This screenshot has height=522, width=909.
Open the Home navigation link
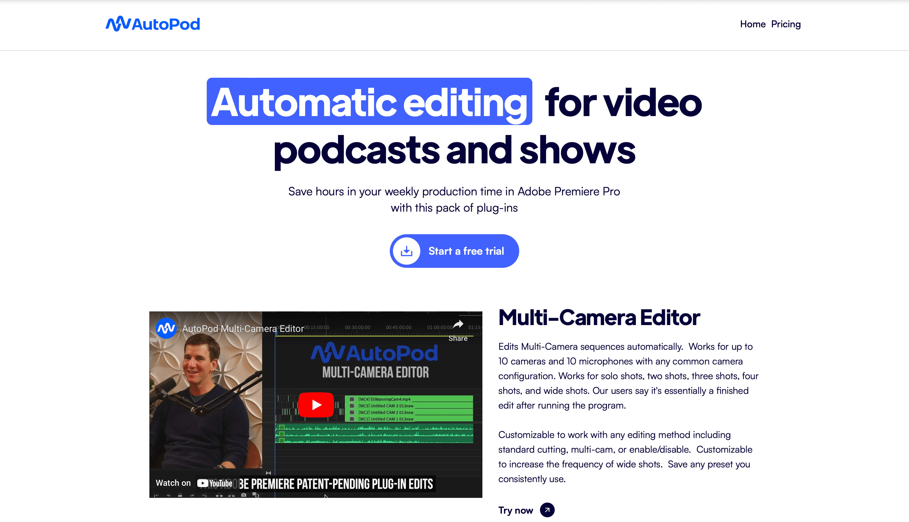click(x=753, y=24)
